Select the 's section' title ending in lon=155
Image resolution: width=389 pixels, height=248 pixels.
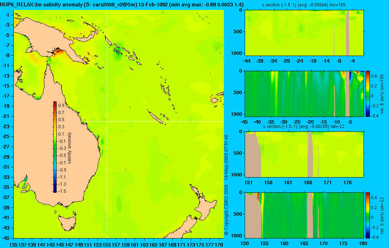pos(304,5)
